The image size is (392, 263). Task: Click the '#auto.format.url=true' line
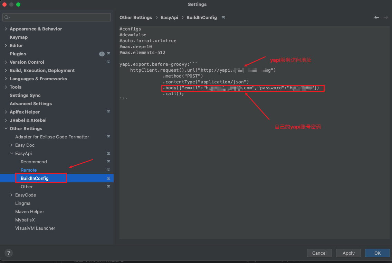point(148,40)
